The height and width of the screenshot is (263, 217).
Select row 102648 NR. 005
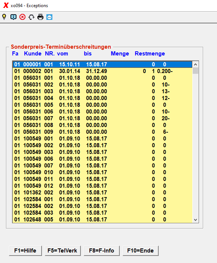point(103,220)
